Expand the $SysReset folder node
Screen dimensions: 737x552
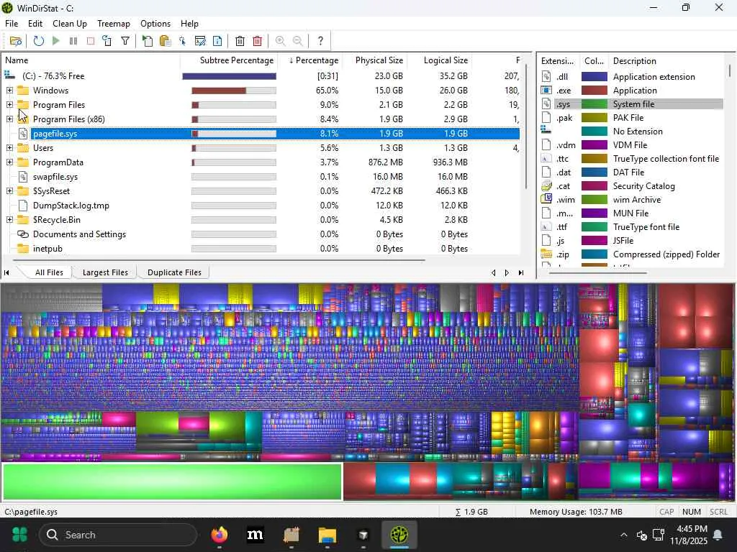point(9,191)
